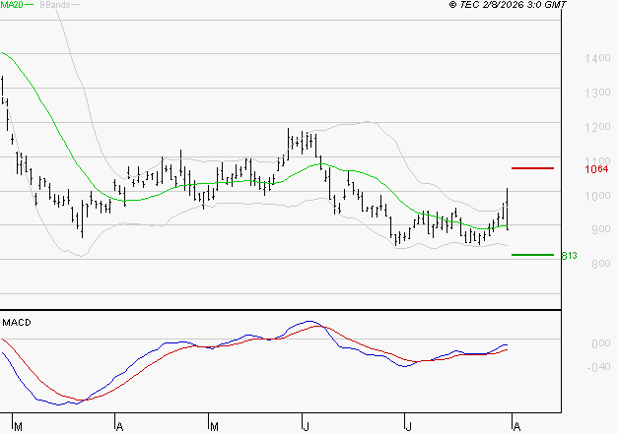Click the green 813 support value
Viewport: 618px width, 433px height.
(x=569, y=256)
